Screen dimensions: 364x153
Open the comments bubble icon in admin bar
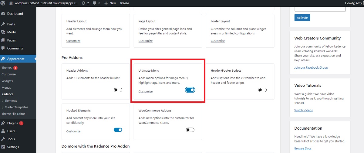point(95,3)
